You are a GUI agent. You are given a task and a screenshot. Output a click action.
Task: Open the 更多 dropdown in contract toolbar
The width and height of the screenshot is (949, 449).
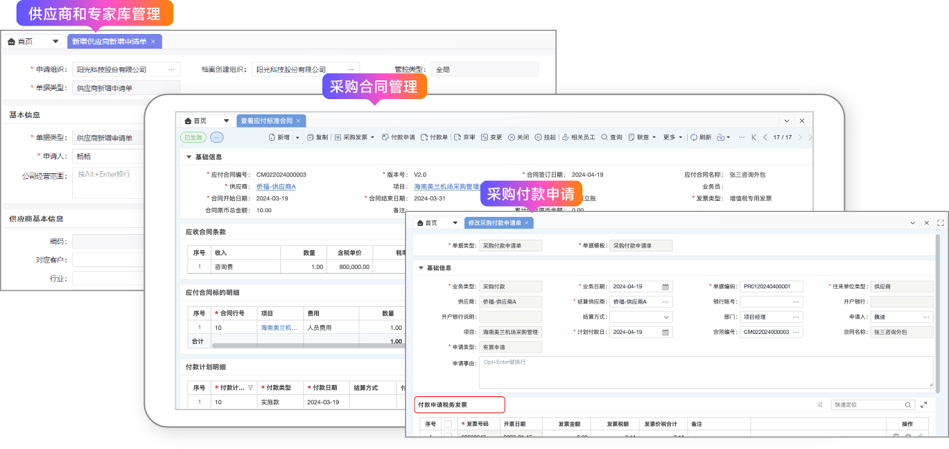pos(672,137)
